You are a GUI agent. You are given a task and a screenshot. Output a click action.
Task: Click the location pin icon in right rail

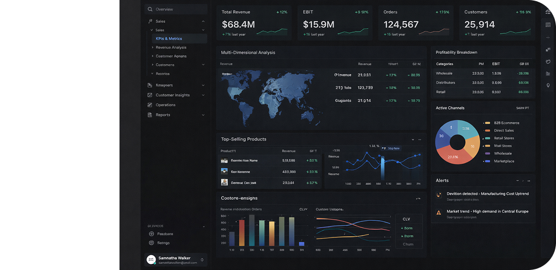click(x=548, y=85)
